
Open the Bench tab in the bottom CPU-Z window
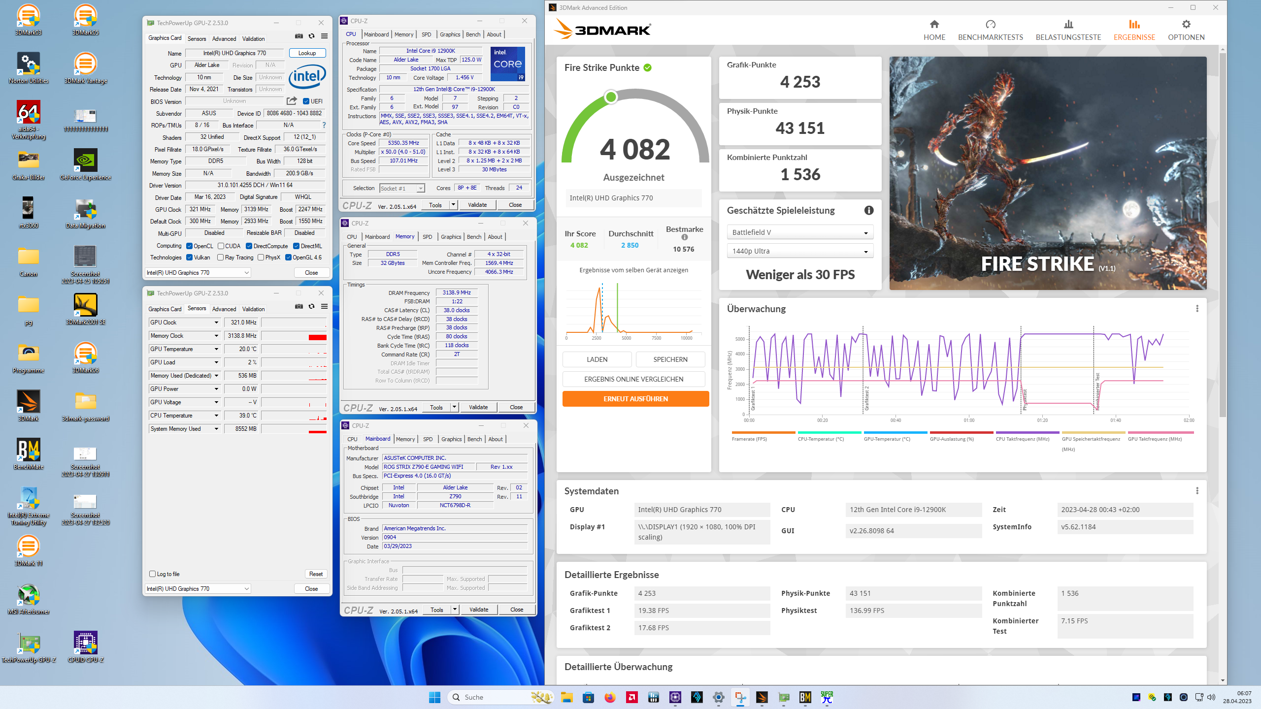pyautogui.click(x=474, y=439)
